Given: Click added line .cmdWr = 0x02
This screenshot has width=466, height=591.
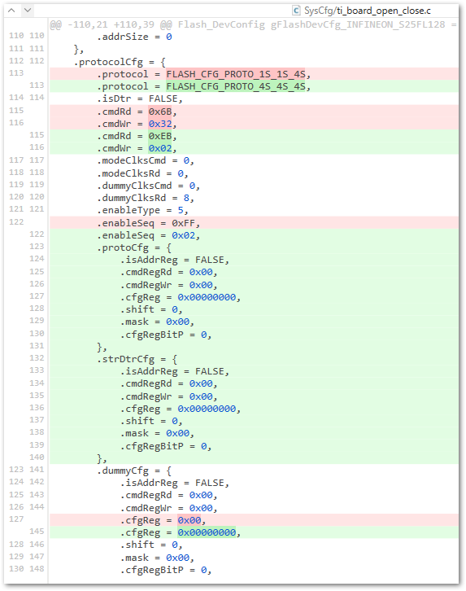Looking at the screenshot, I should tap(254, 148).
